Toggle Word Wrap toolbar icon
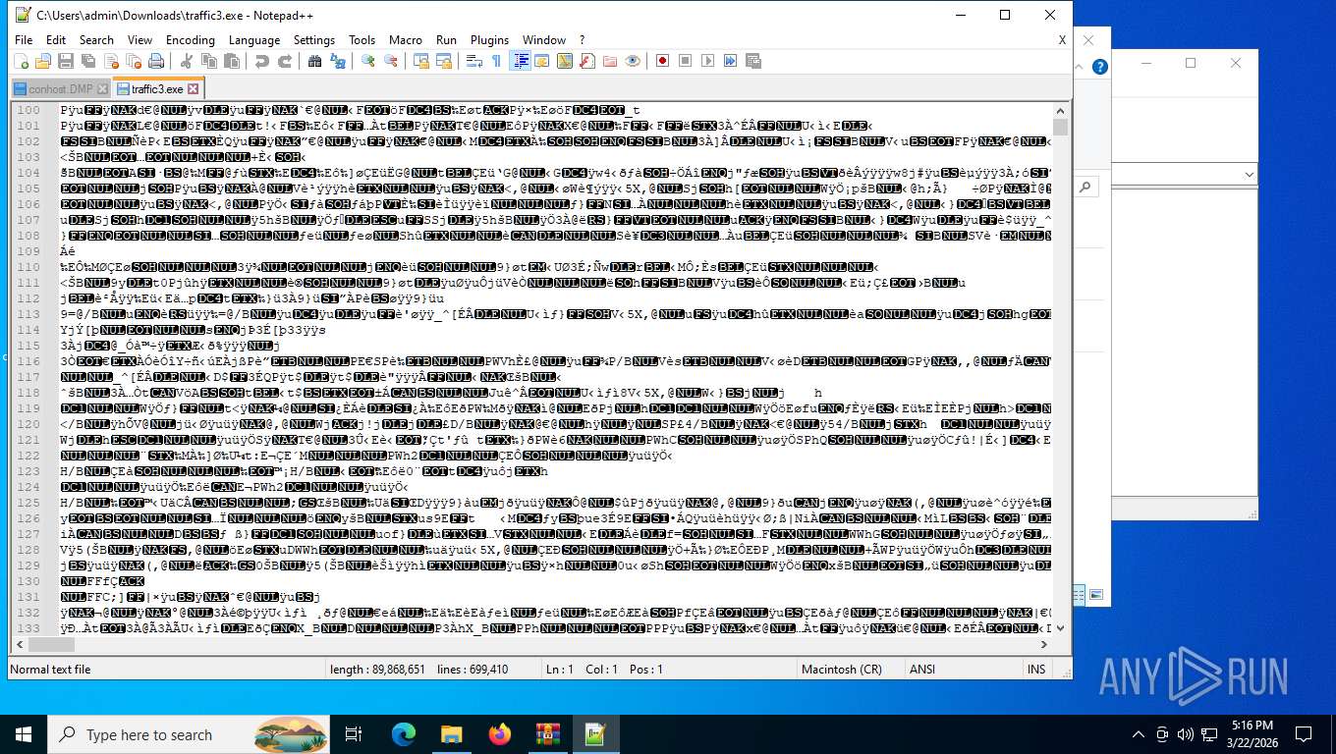 point(473,61)
